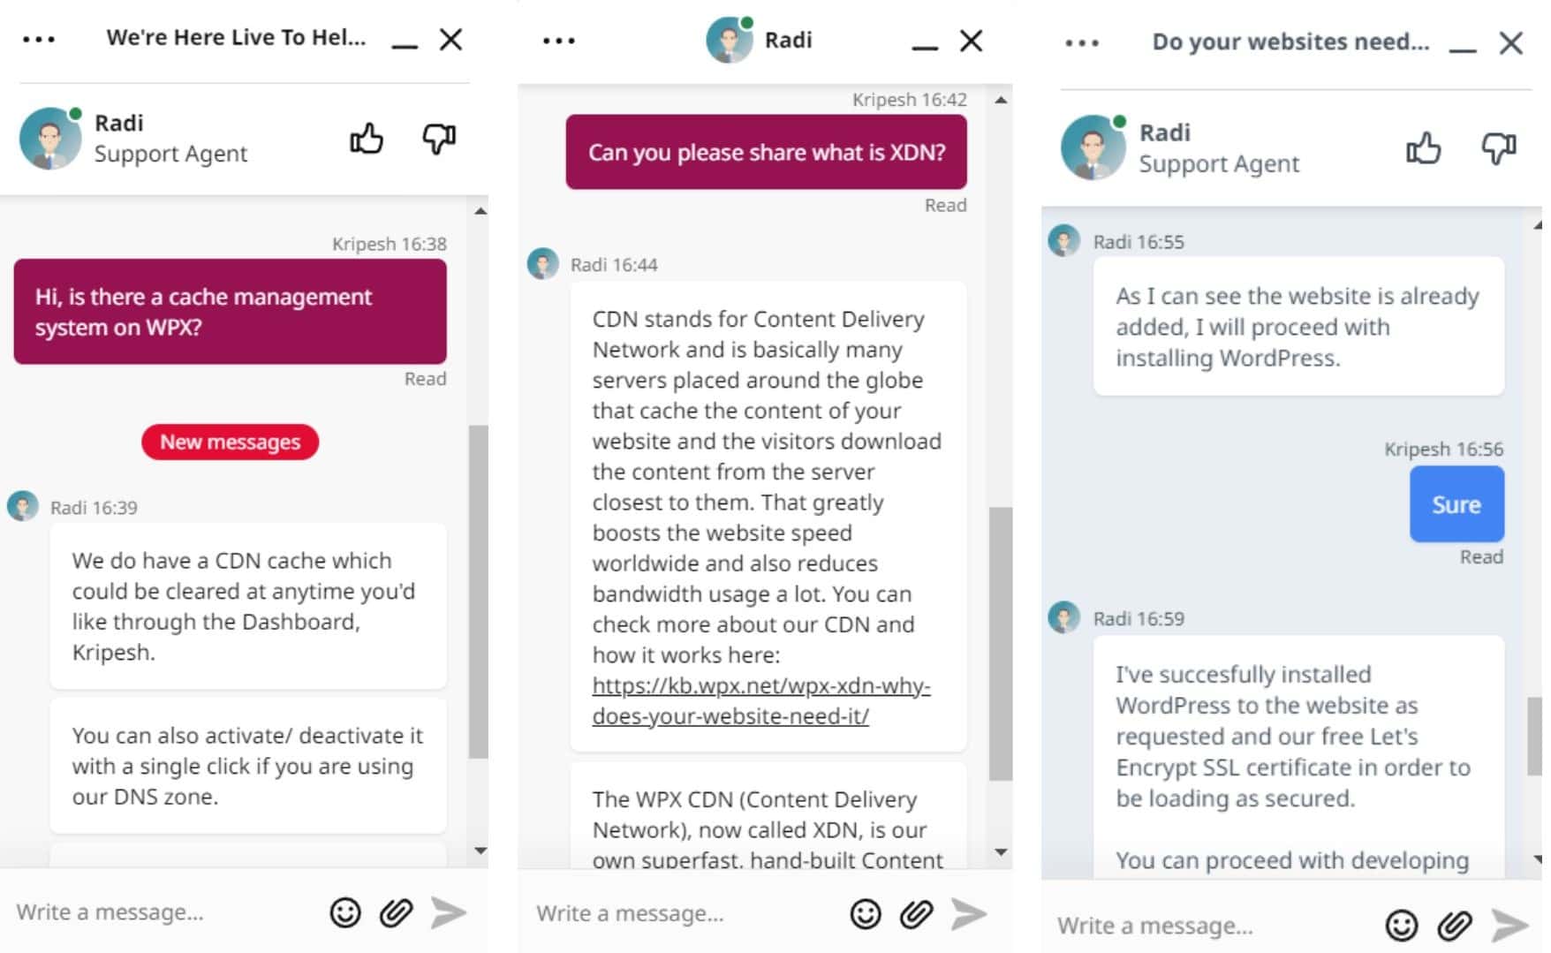
Task: Open emoji picker in left chat
Action: [345, 912]
